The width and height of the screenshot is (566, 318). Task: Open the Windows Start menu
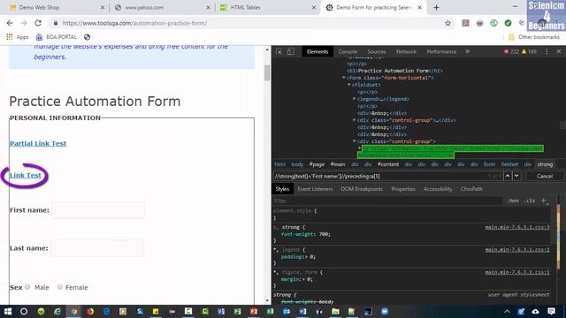(x=8, y=311)
